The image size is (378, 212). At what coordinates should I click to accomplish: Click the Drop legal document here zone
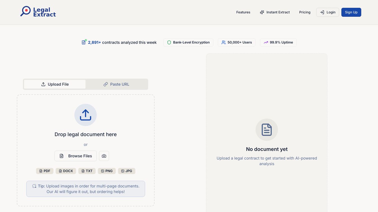pyautogui.click(x=86, y=134)
